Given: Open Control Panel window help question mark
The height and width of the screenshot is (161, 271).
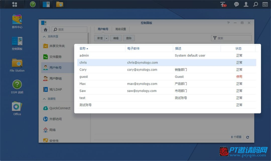Looking at the screenshot, I should click(x=228, y=23).
